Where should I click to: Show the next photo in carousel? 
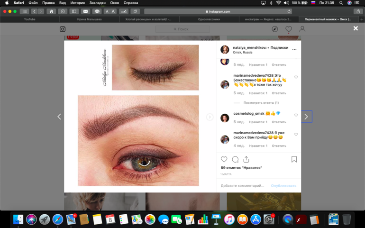(210, 117)
